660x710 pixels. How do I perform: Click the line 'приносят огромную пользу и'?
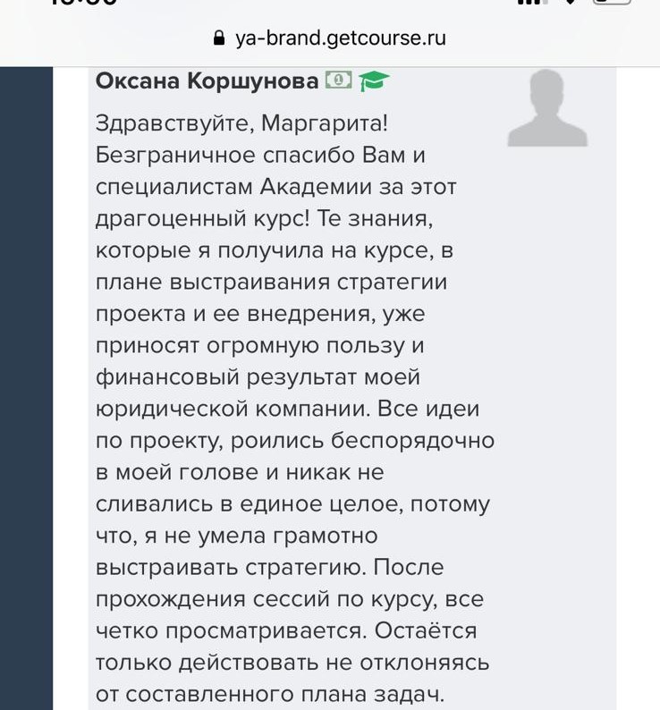[259, 345]
